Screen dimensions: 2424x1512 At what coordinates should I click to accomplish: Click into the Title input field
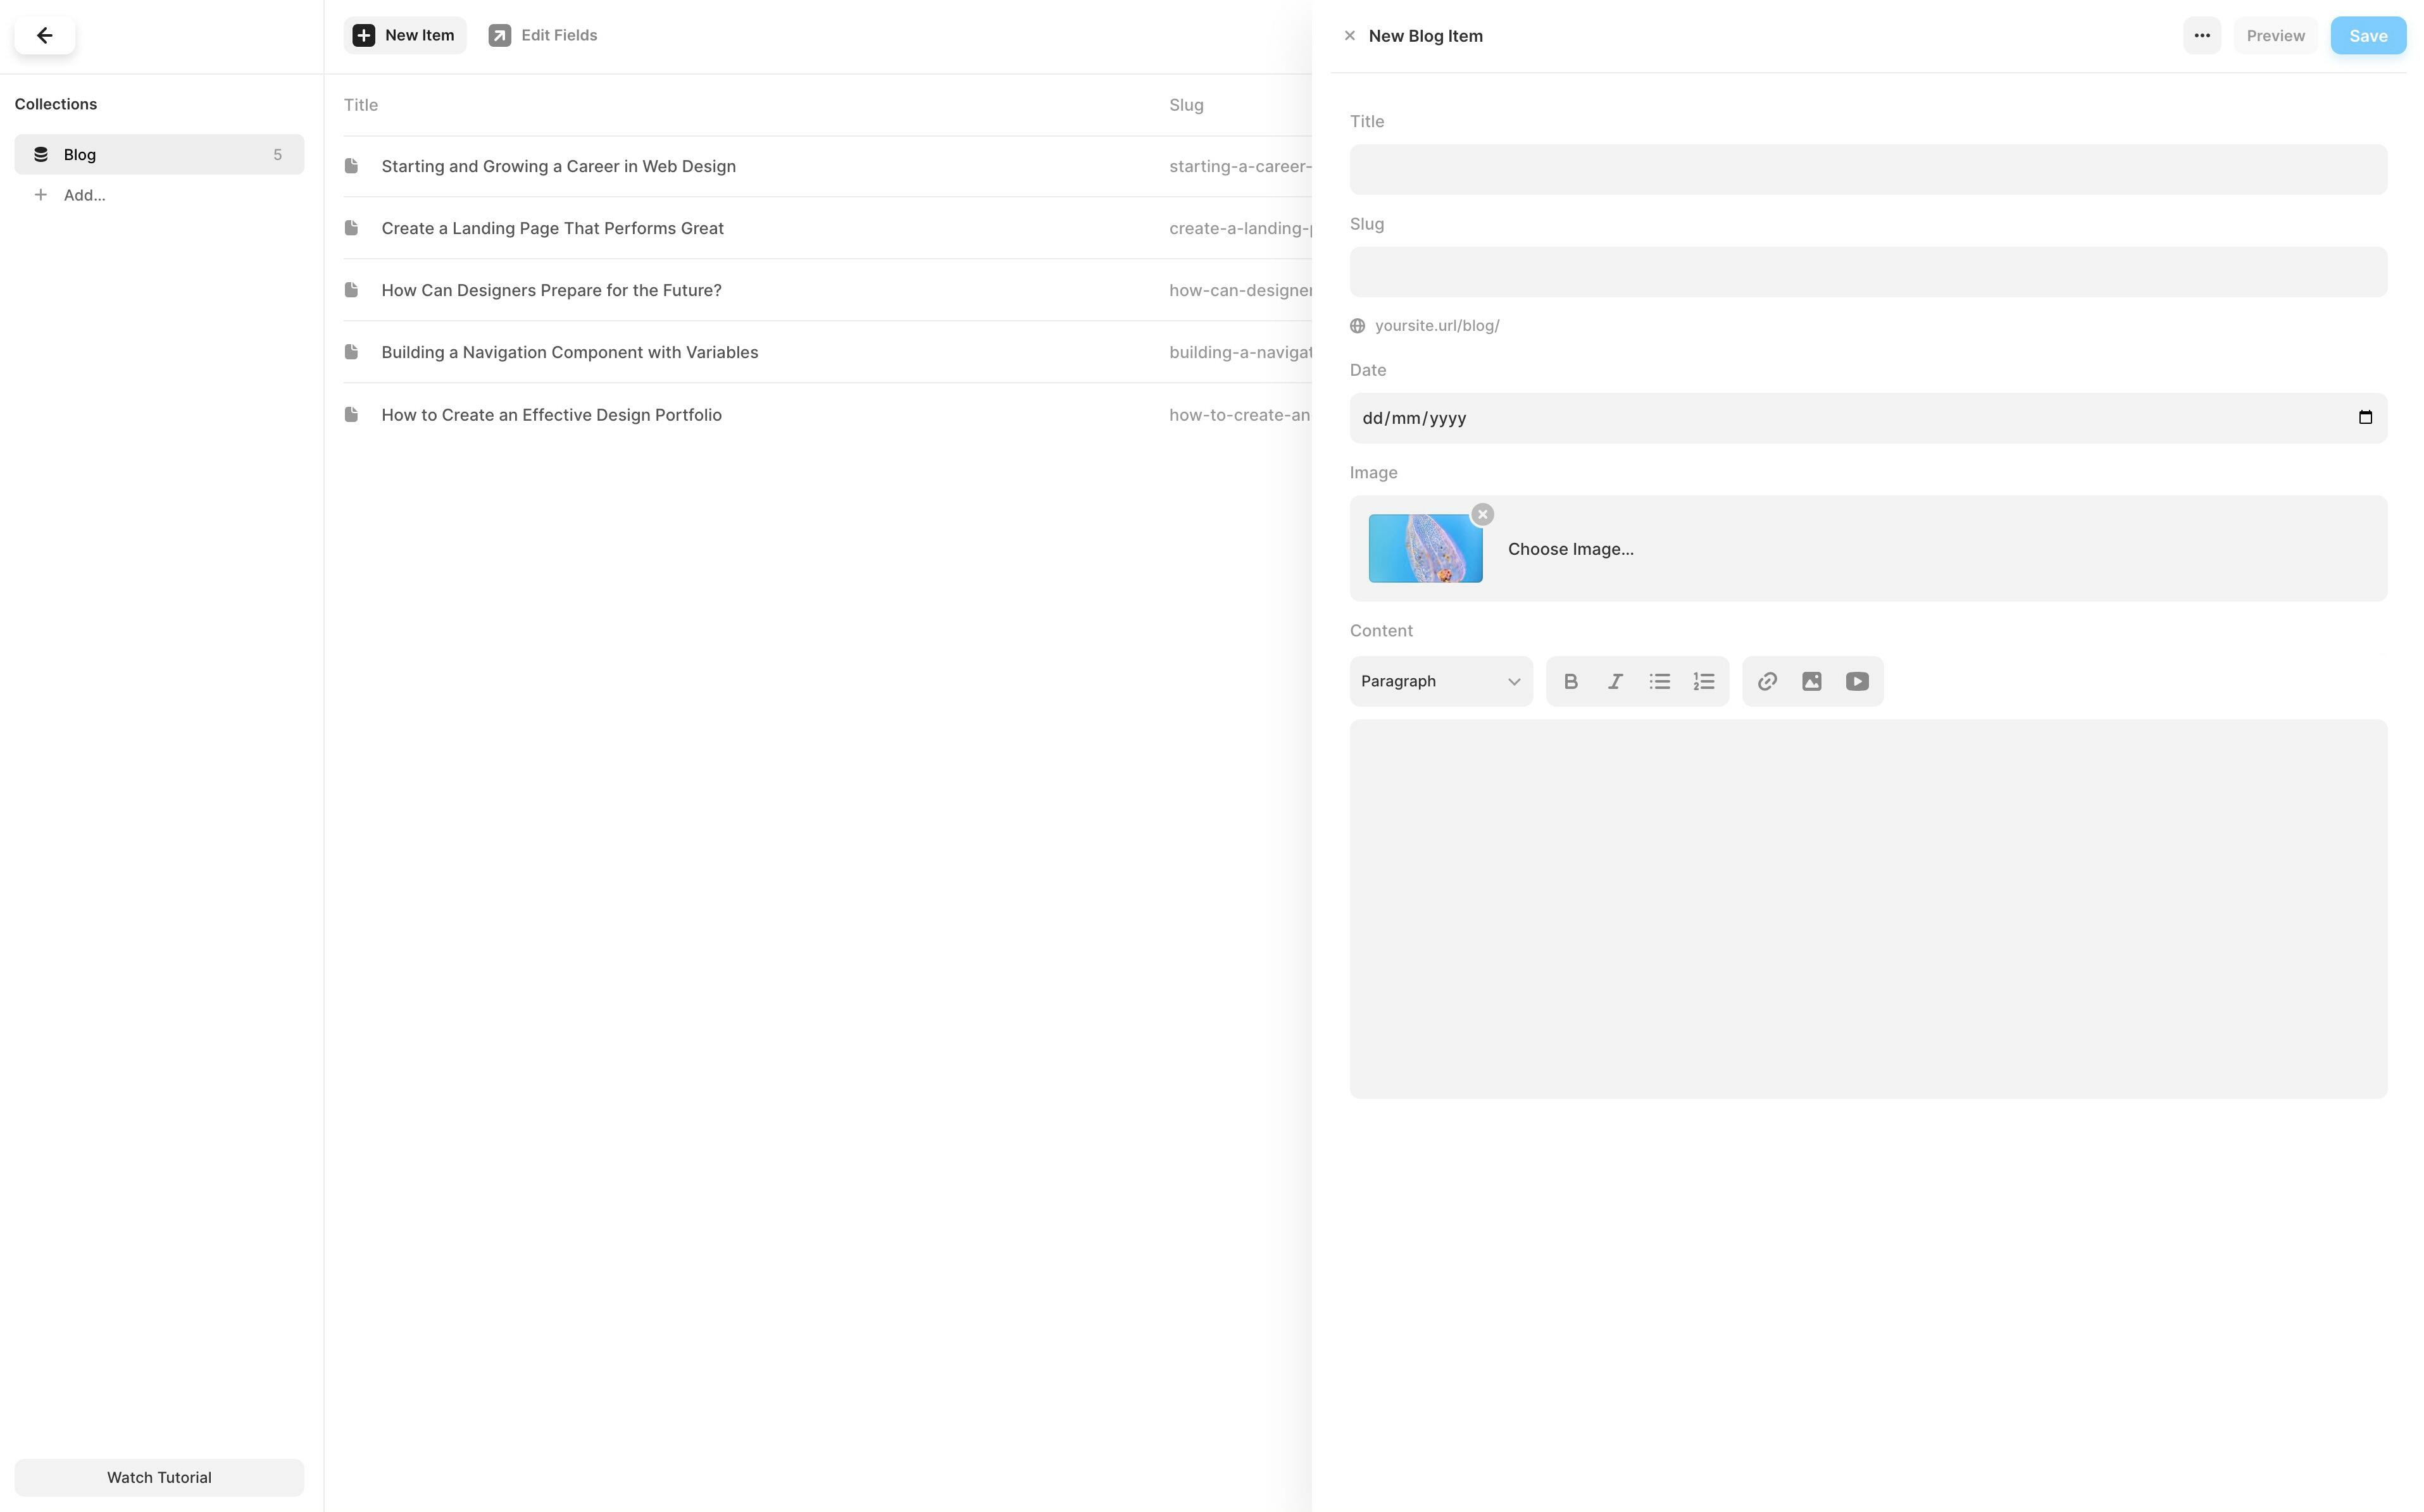(1867, 169)
